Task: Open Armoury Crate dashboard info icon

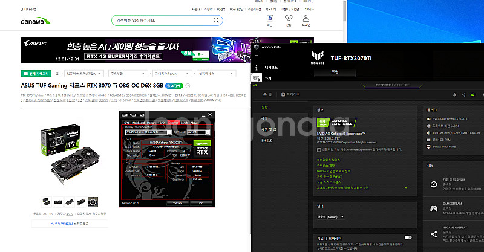Action: (x=256, y=67)
